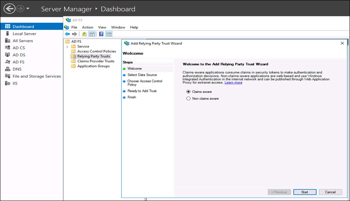Click the File and Storage Services icon
350x201 pixels.
8,76
